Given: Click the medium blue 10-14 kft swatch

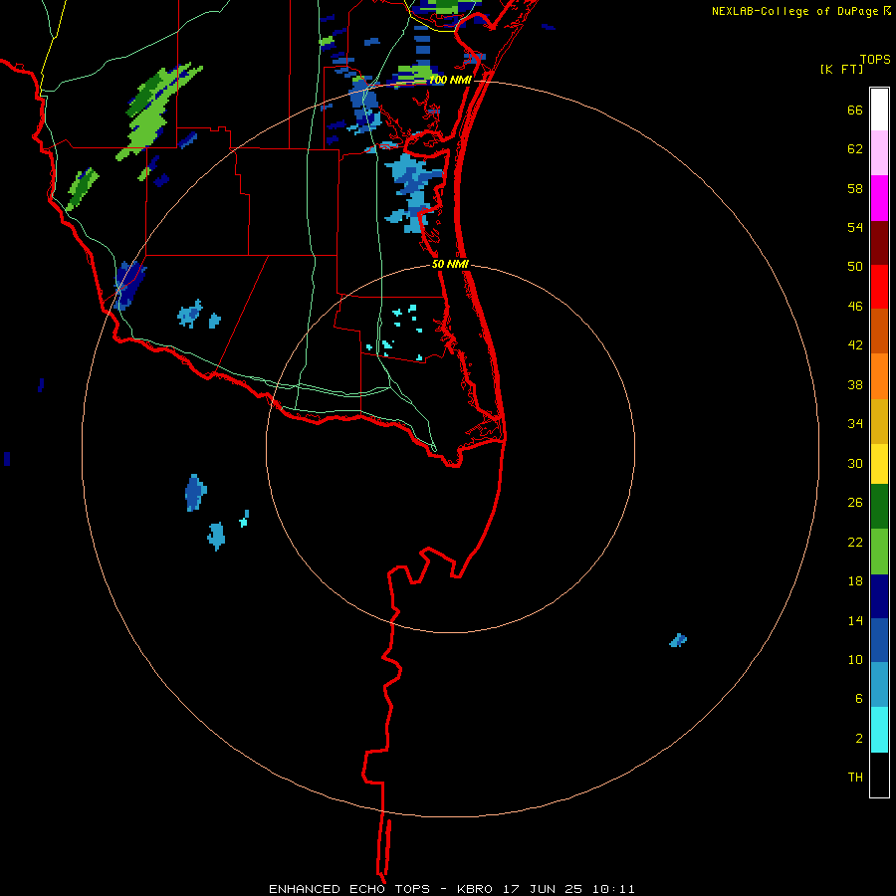Looking at the screenshot, I should point(879,640).
